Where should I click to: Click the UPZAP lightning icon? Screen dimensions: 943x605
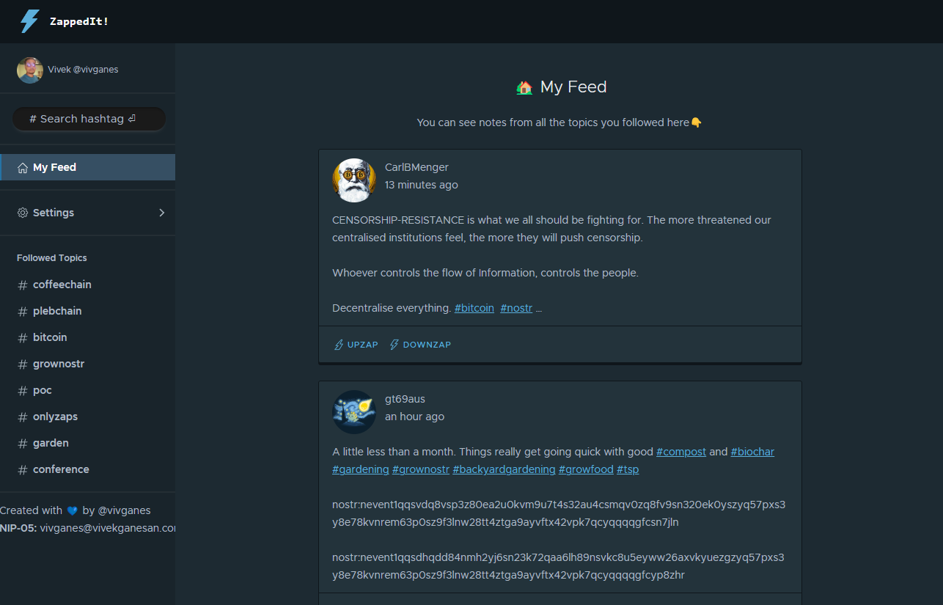pyautogui.click(x=339, y=345)
